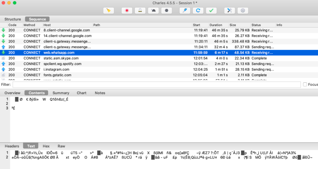Screen dimensions: 318x169
Task: Switch to the Hex view tab
Action: coord(46,146)
